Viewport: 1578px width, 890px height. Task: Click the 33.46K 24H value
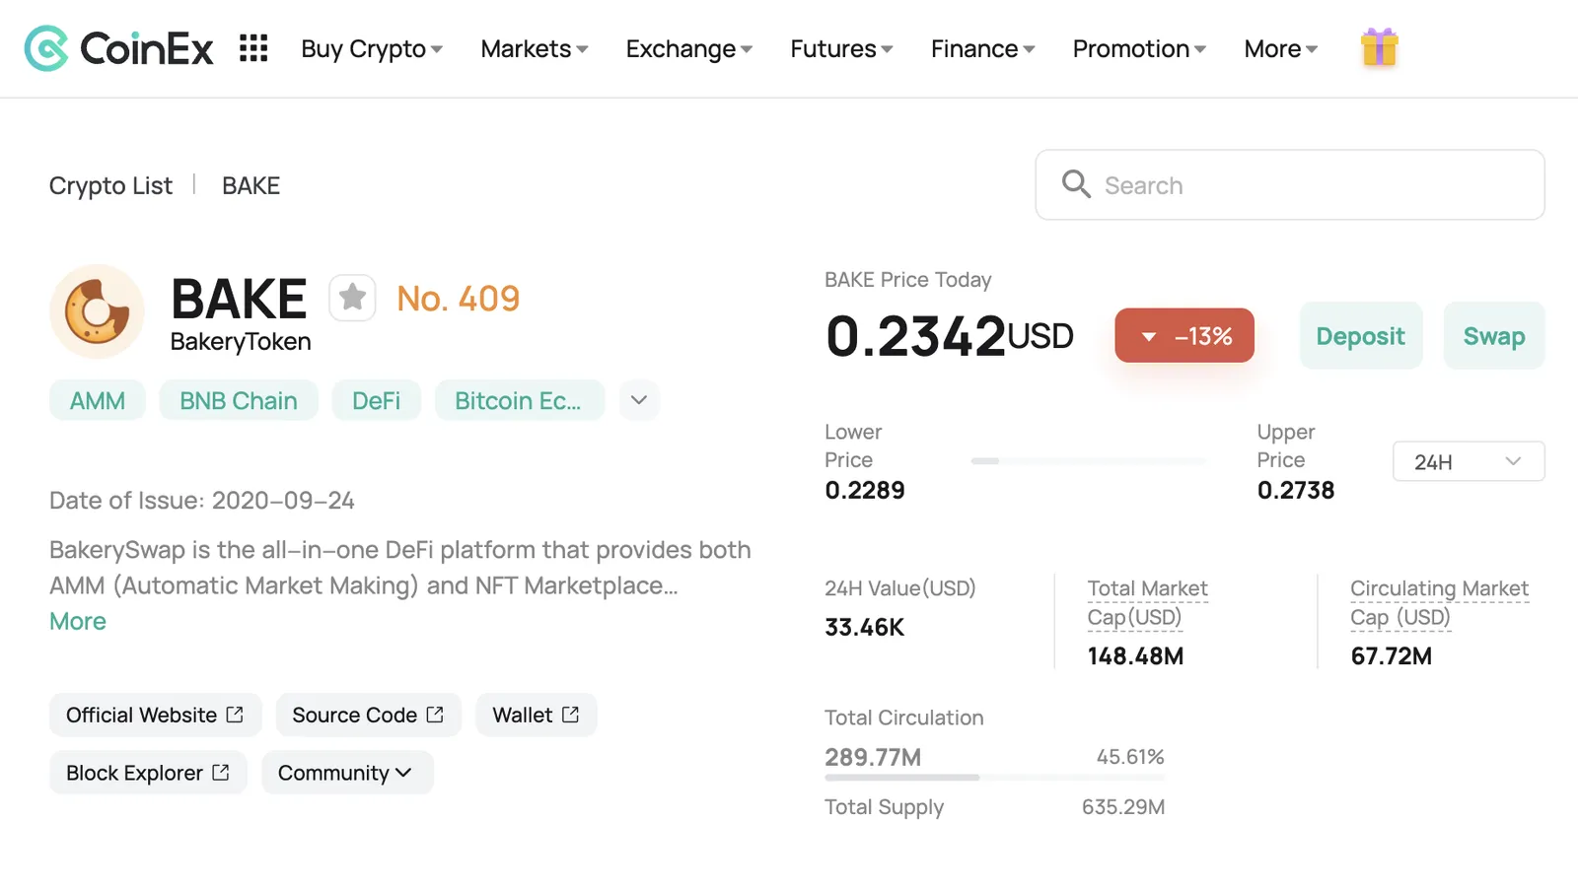click(864, 627)
